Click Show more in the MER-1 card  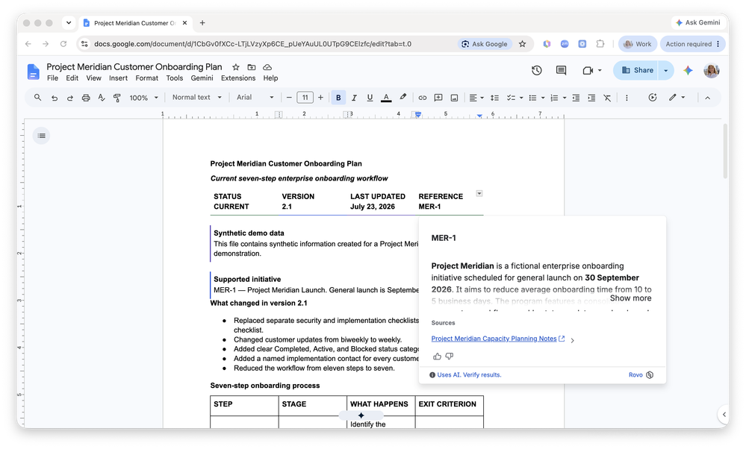tap(630, 298)
